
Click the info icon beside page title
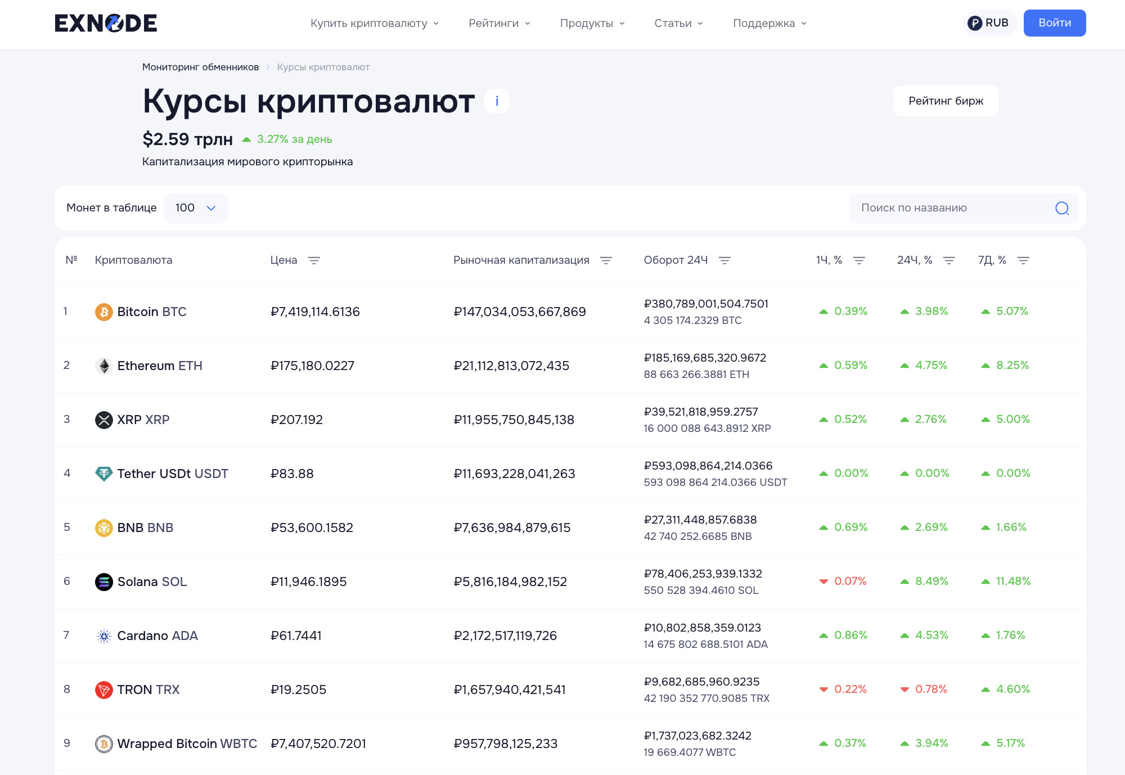[x=497, y=101]
